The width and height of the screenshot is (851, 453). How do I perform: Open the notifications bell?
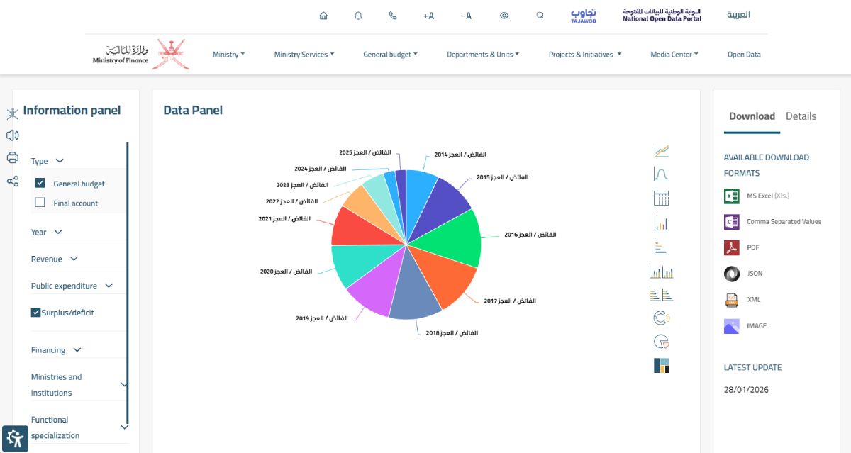[358, 16]
